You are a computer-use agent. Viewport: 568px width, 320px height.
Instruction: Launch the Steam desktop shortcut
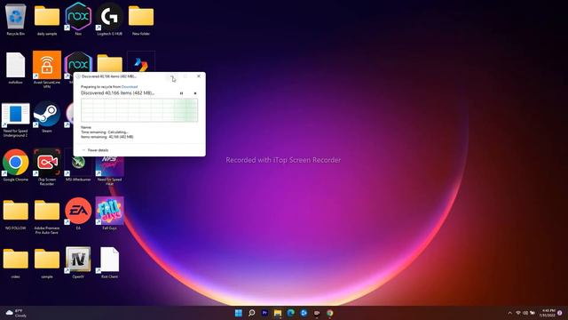tap(47, 116)
